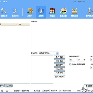
Task: Click the 公告:暂无公告 notice text
Action: click(79, 2)
